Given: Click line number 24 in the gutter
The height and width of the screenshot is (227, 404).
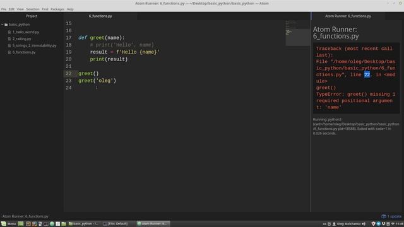Looking at the screenshot, I should coord(69,88).
